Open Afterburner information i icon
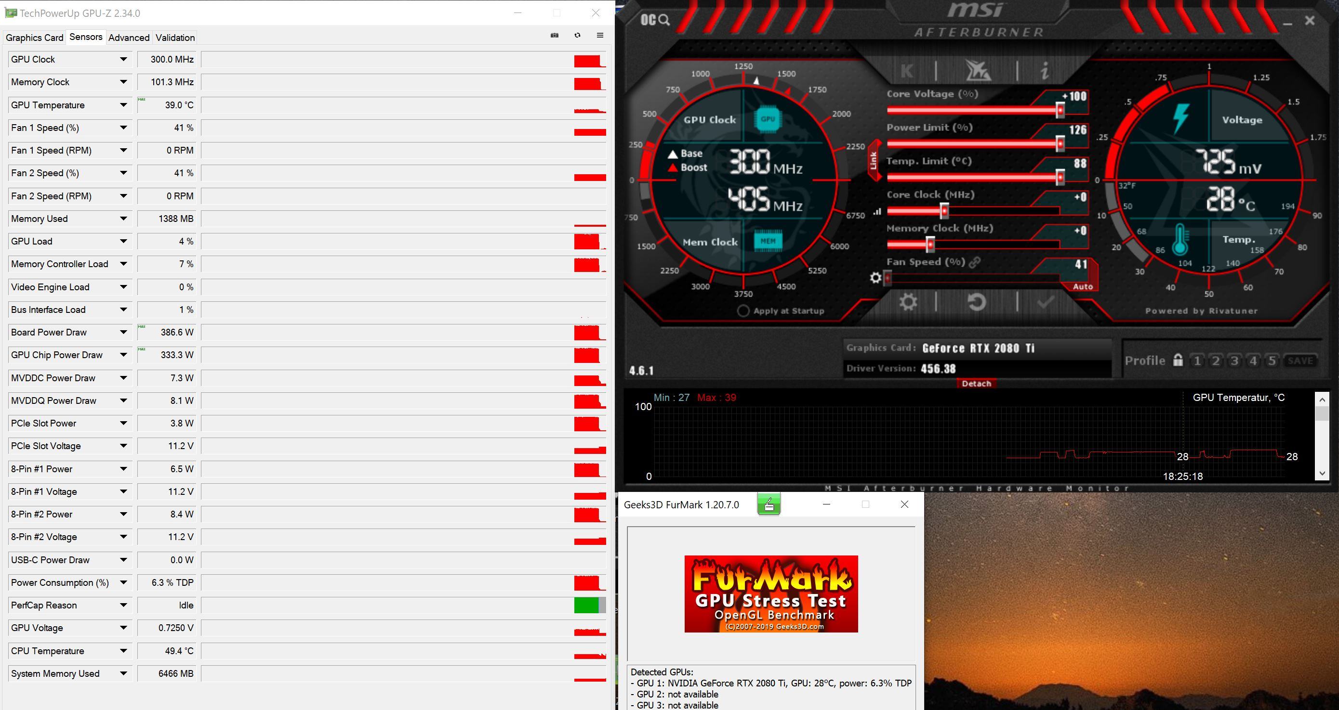Image resolution: width=1339 pixels, height=710 pixels. click(x=1045, y=70)
